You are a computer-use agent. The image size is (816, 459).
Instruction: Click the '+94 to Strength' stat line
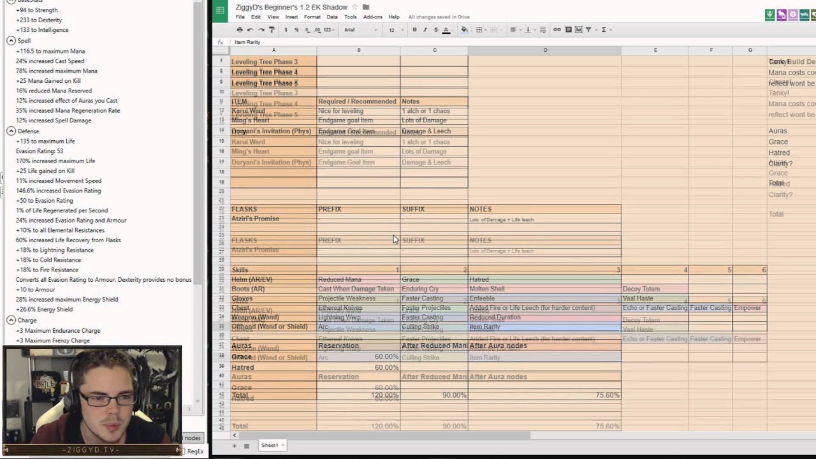(x=37, y=10)
